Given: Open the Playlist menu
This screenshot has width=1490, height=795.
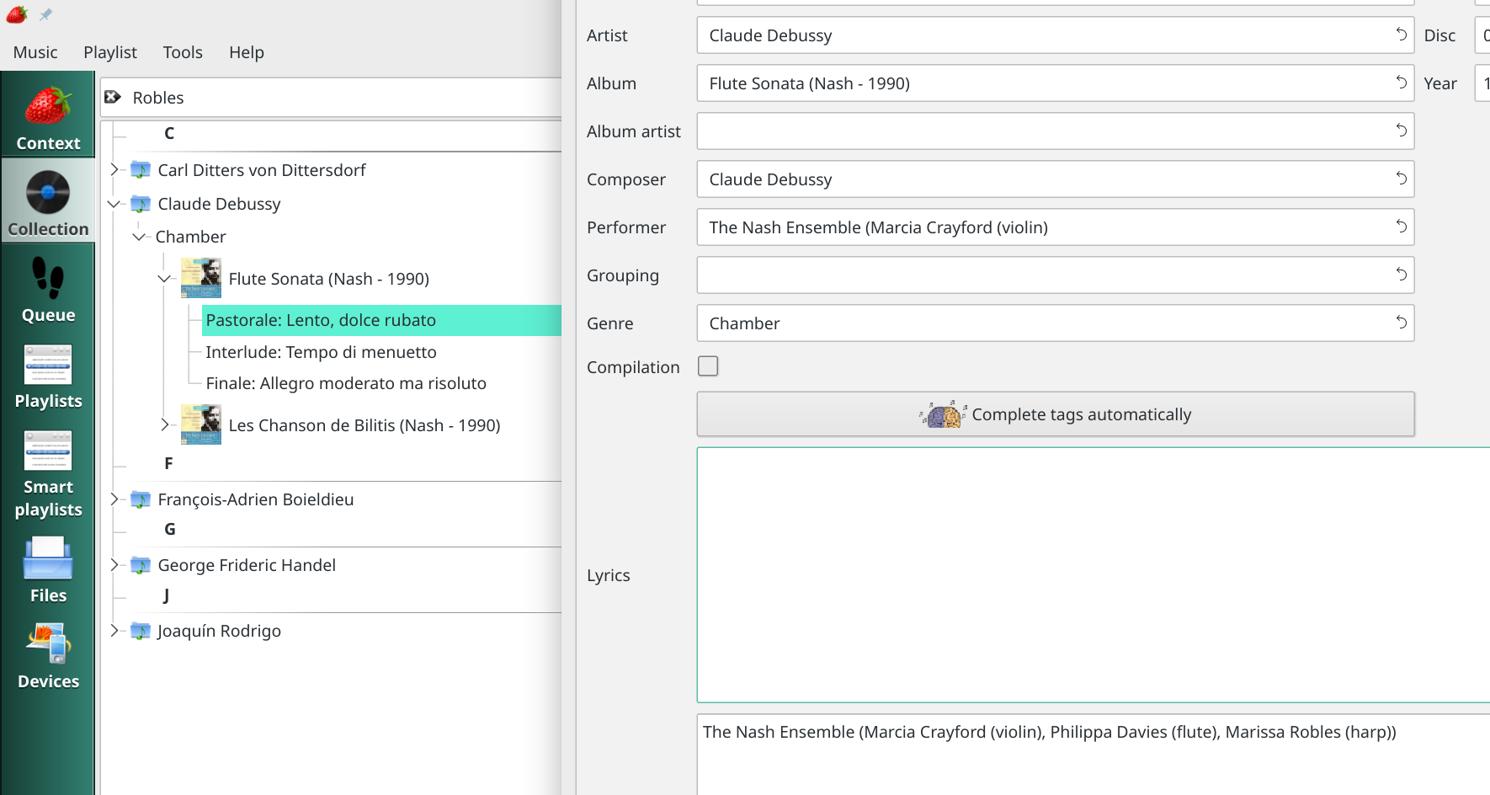Looking at the screenshot, I should pos(109,52).
